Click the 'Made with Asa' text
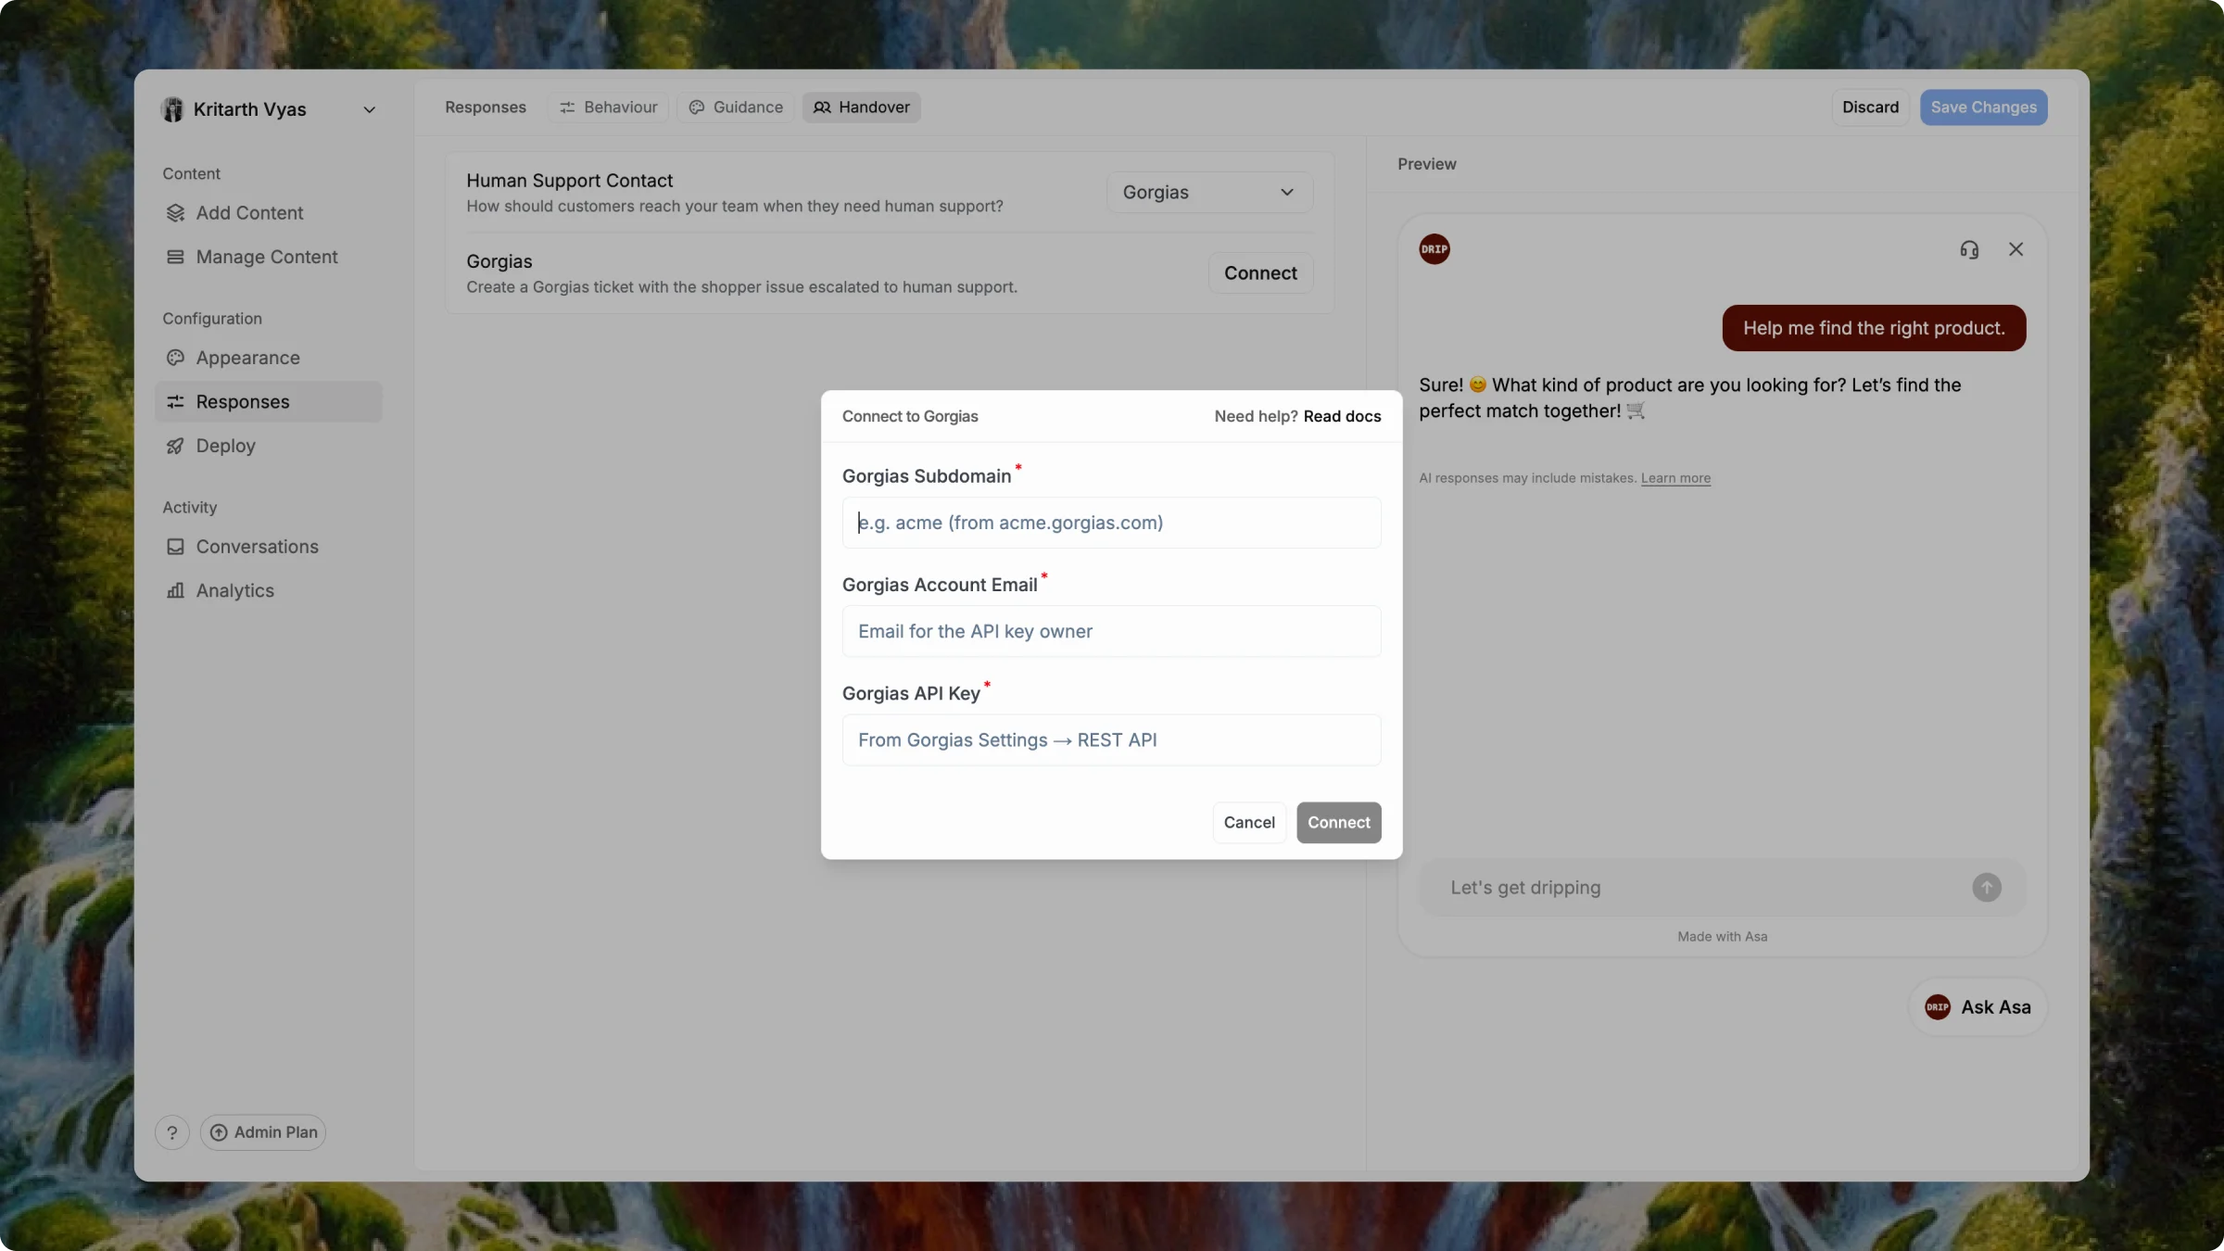The image size is (2224, 1251). point(1722,937)
